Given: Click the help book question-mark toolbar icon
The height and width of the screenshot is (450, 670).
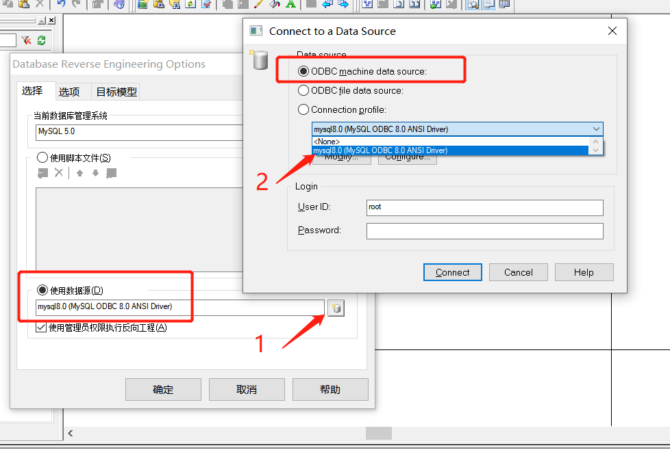Looking at the screenshot, I should pyautogui.click(x=120, y=4).
